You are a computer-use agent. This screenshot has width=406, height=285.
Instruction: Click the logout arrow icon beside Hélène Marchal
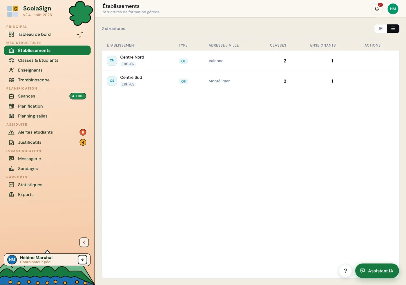(82, 260)
